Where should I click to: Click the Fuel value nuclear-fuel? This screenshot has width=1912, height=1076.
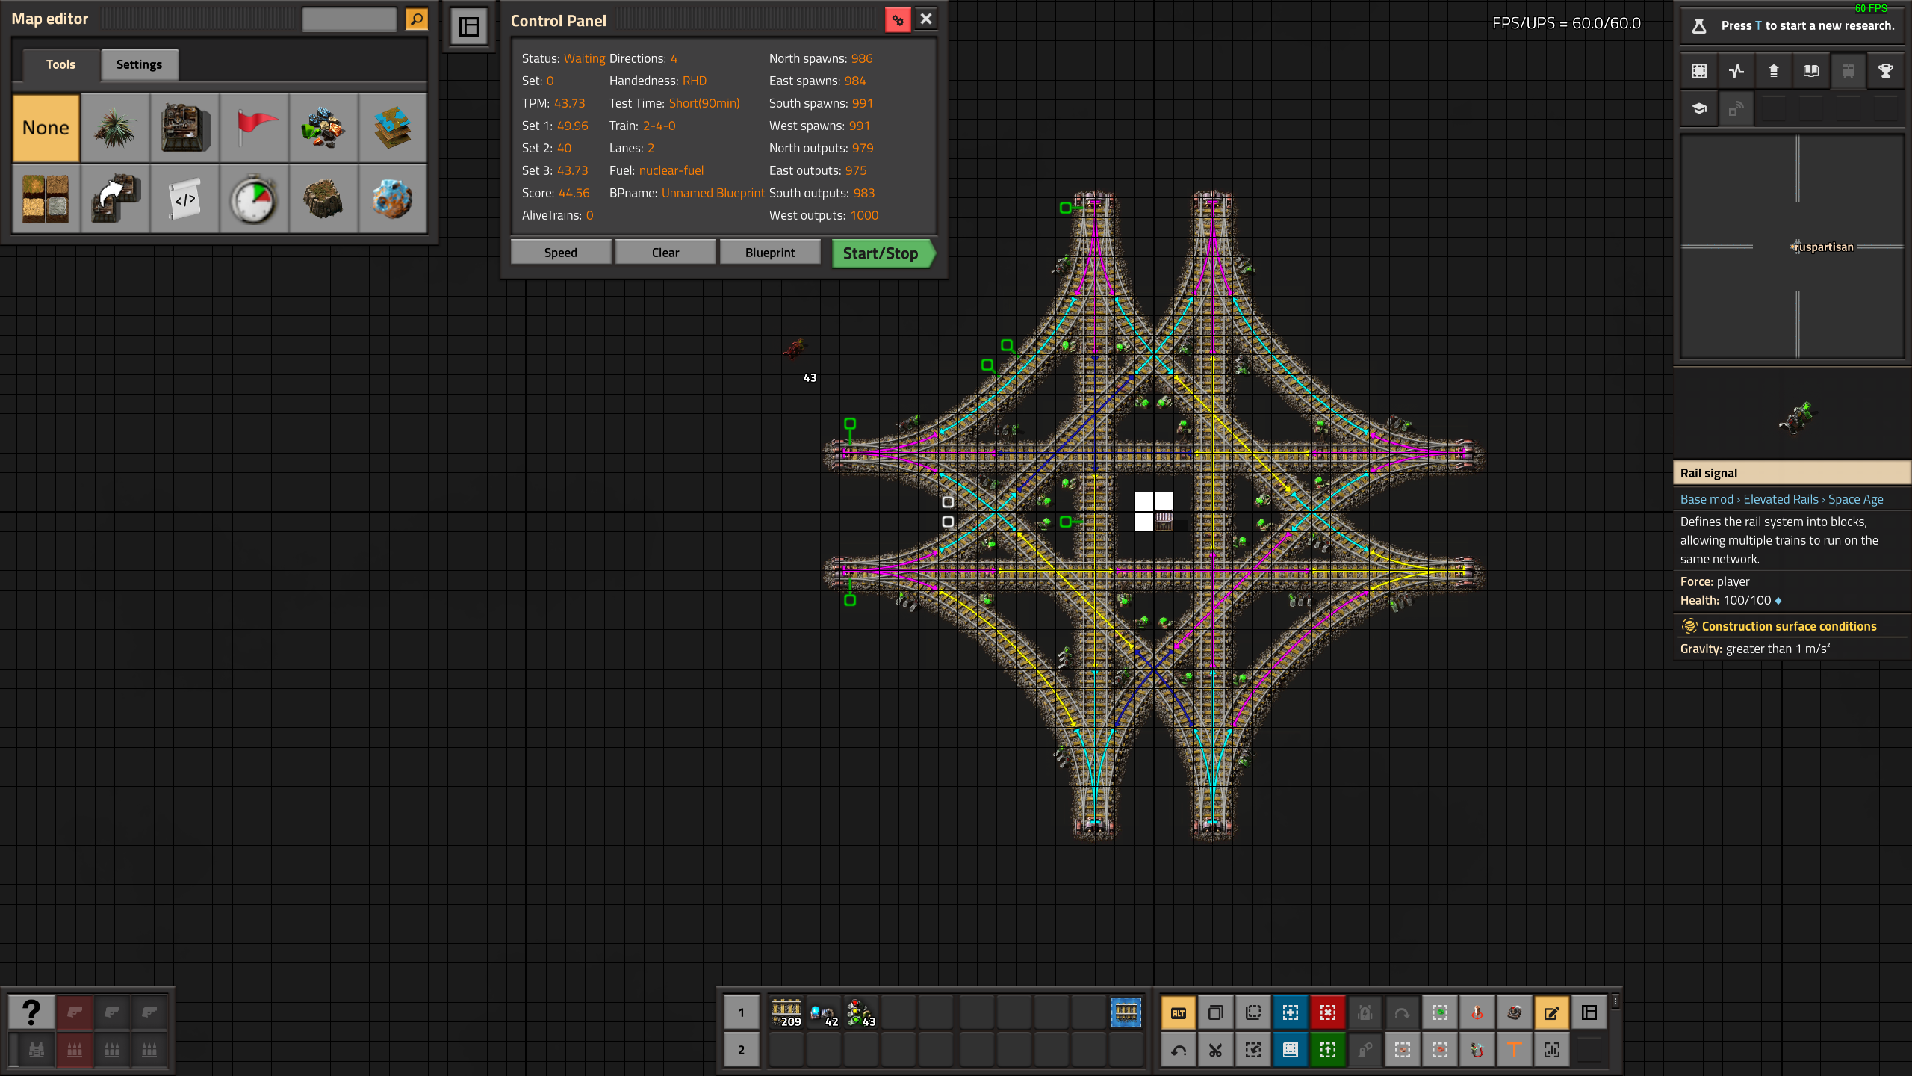click(x=671, y=170)
